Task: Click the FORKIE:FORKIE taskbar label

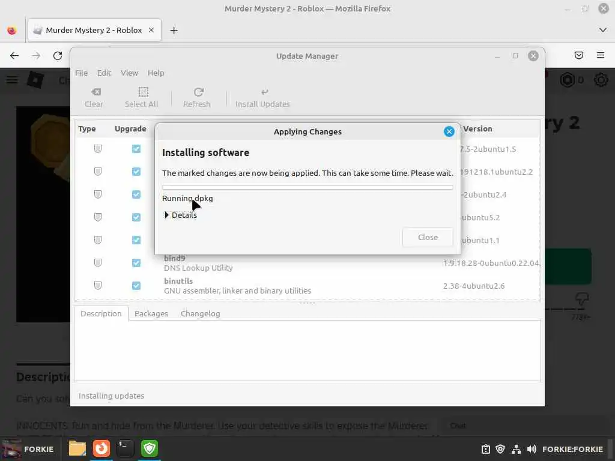Action: (x=572, y=449)
